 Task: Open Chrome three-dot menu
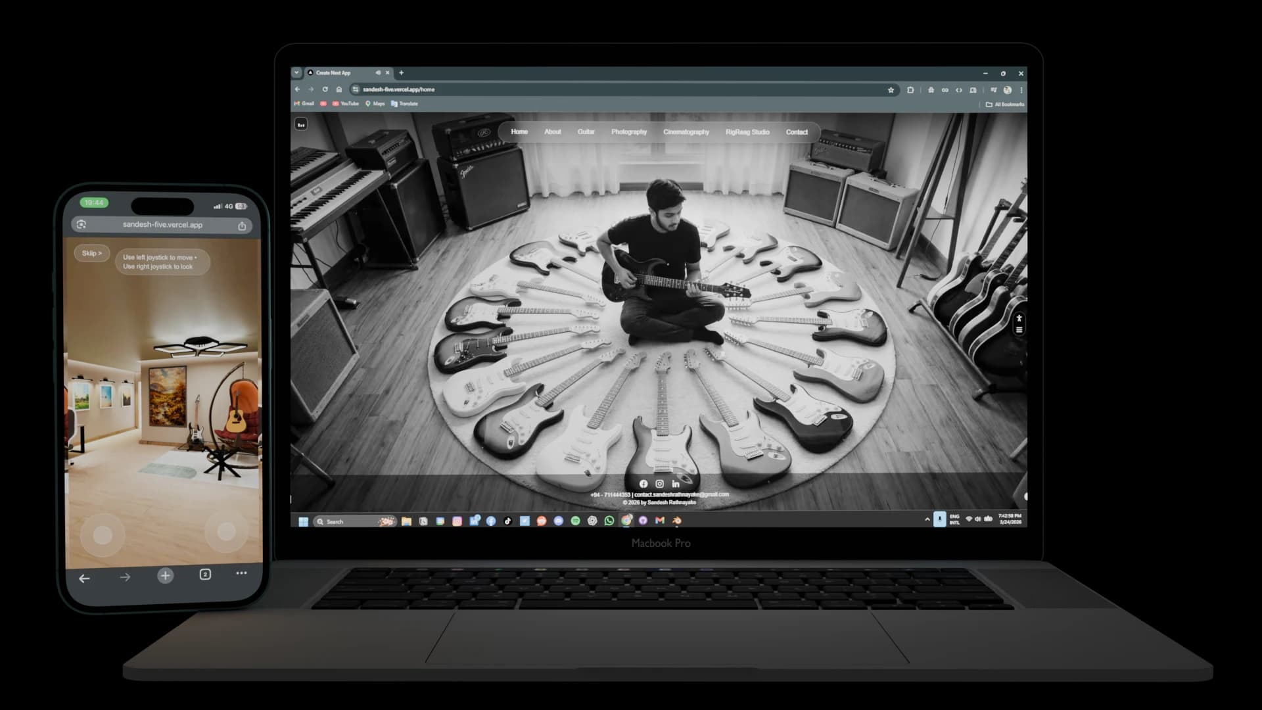pos(1021,90)
